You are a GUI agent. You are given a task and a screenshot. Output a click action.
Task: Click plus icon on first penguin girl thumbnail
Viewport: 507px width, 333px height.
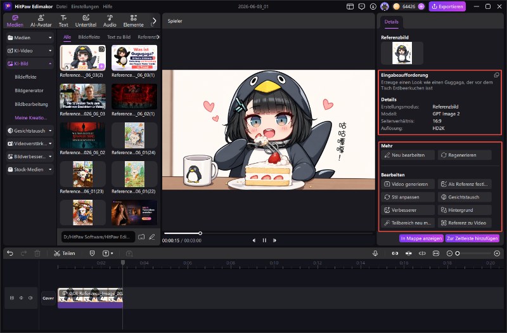(101, 67)
